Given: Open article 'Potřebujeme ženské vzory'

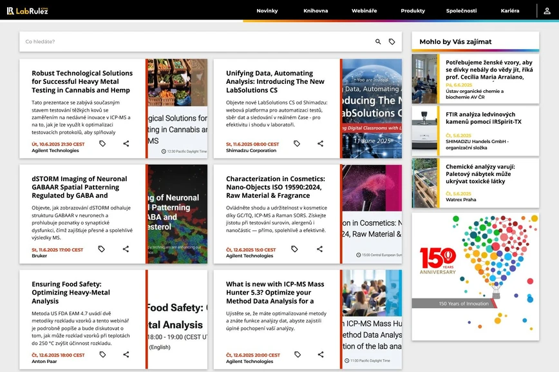Looking at the screenshot, I should 489,70.
